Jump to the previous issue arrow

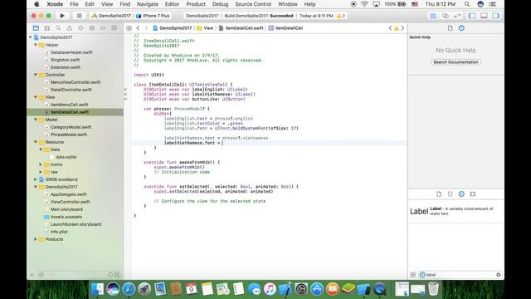click(390, 28)
